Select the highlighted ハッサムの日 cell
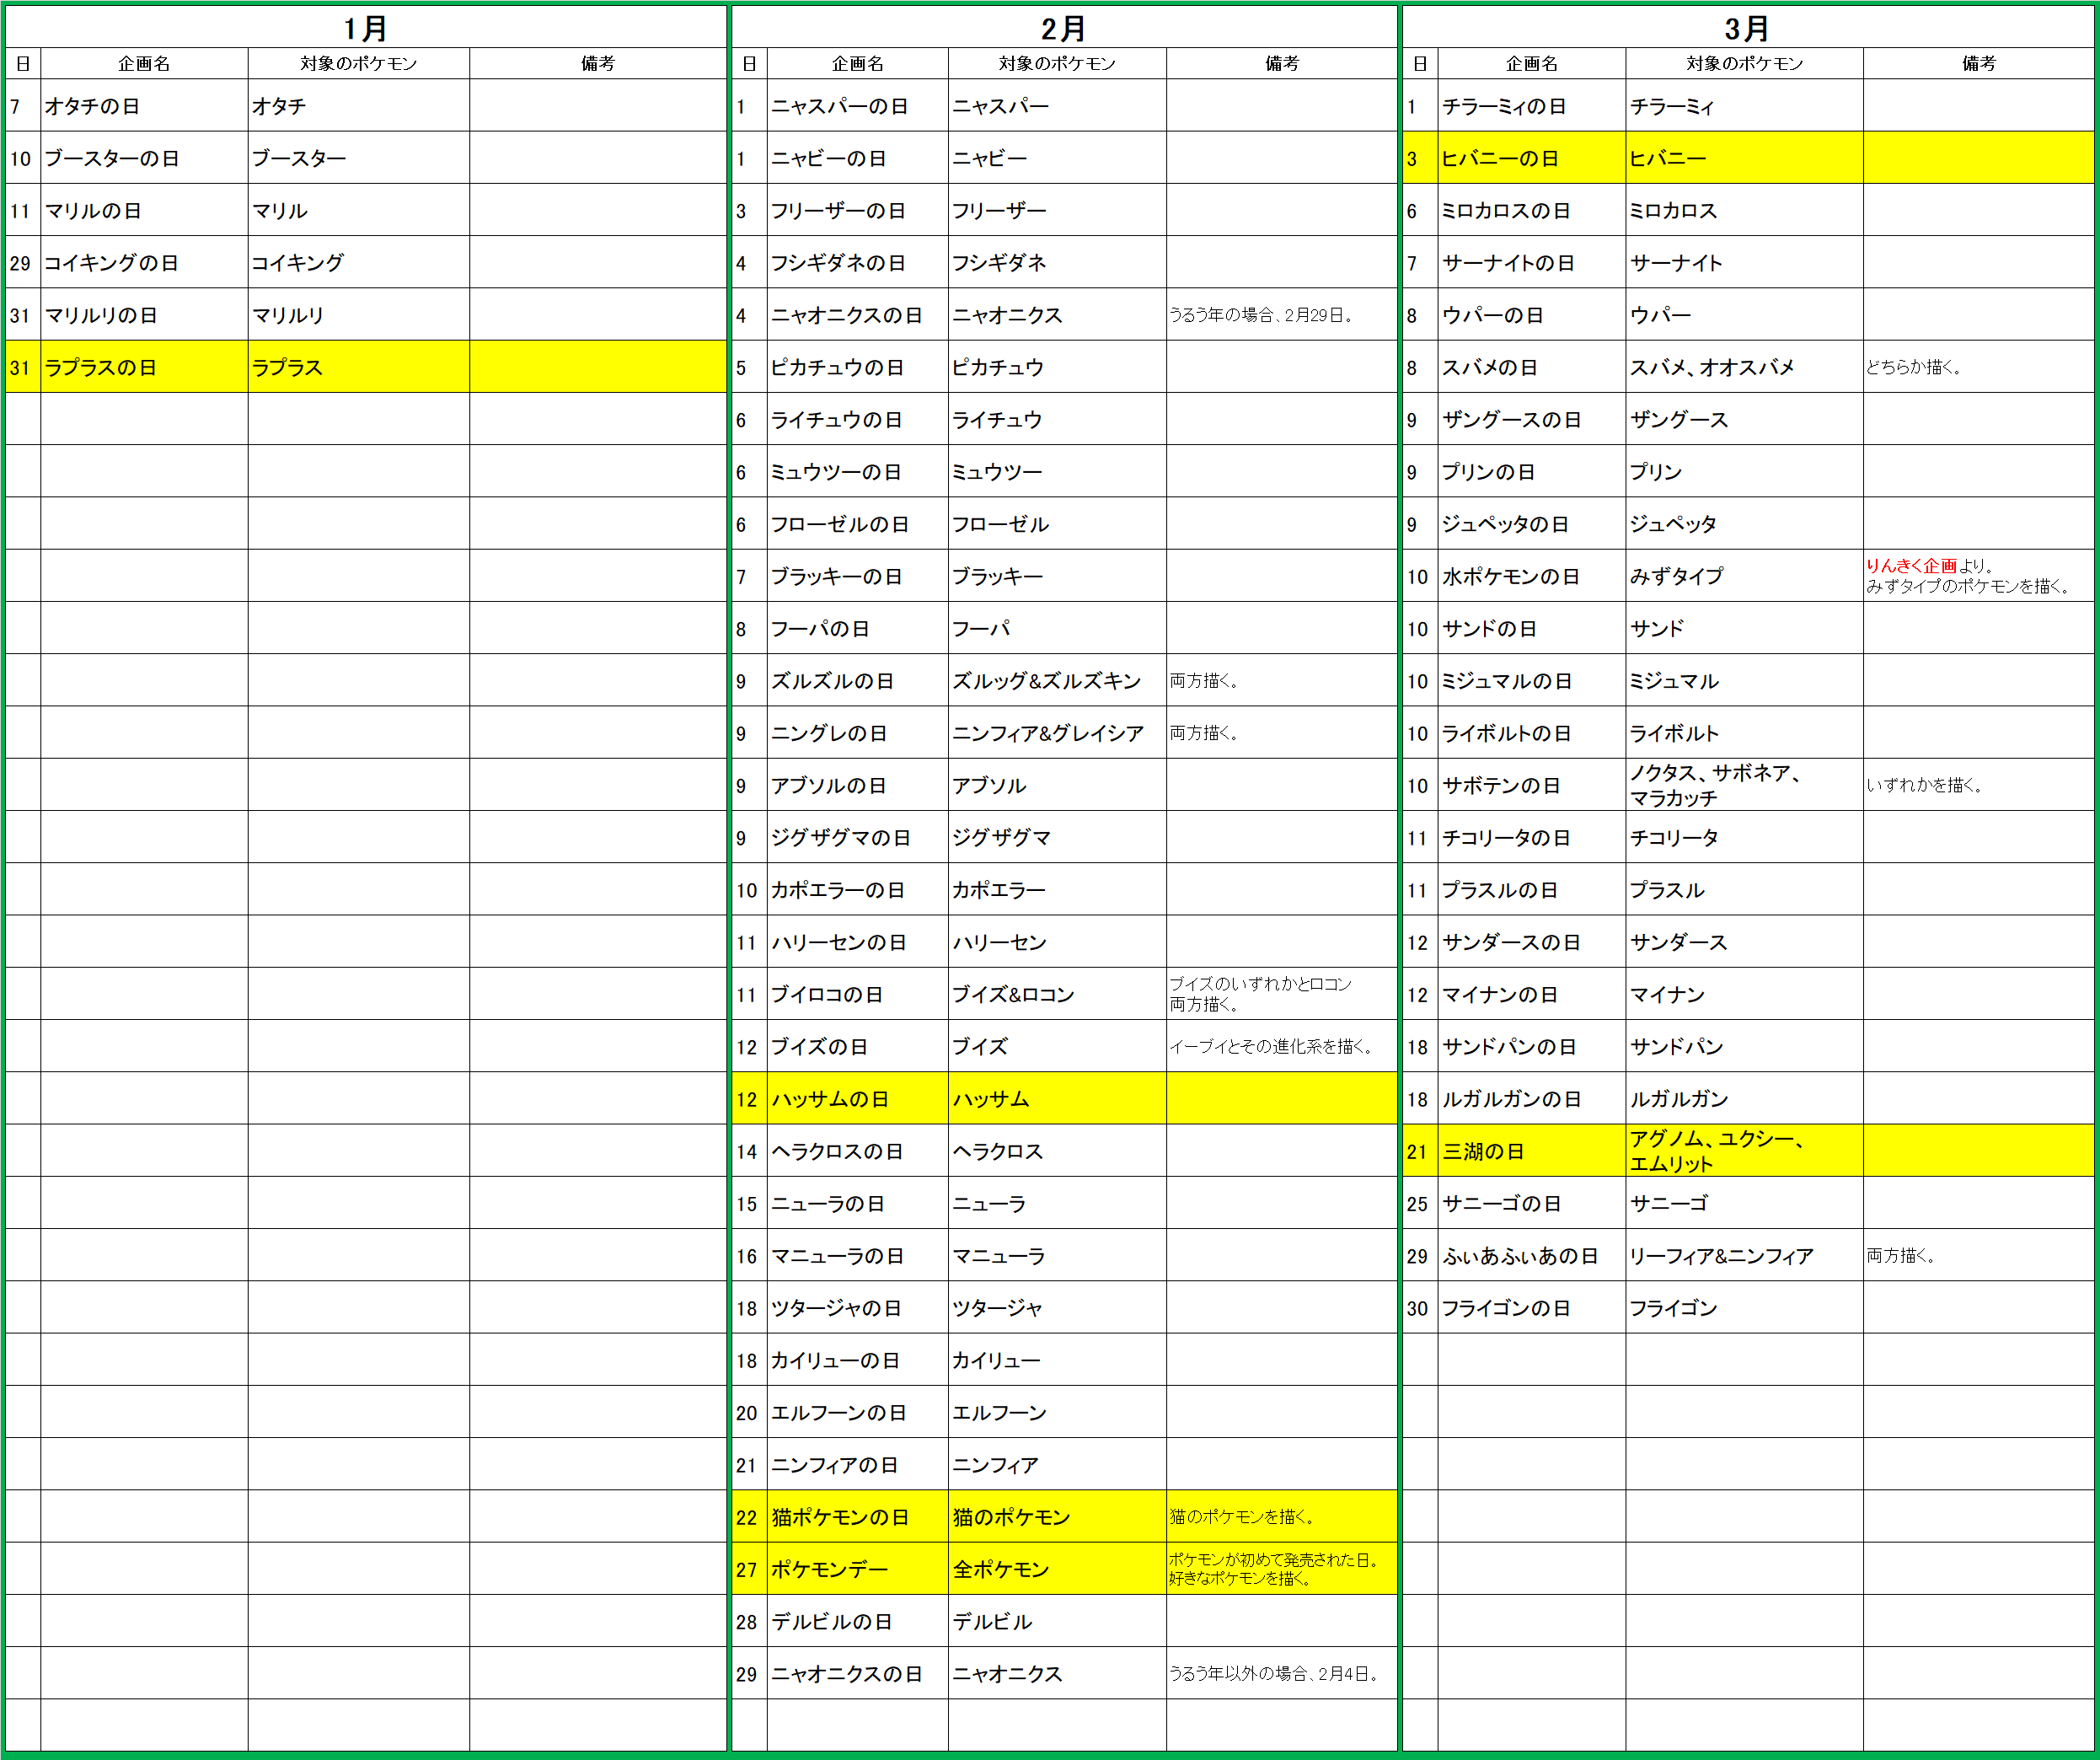Screen dimensions: 2100x1760 click(830, 1099)
